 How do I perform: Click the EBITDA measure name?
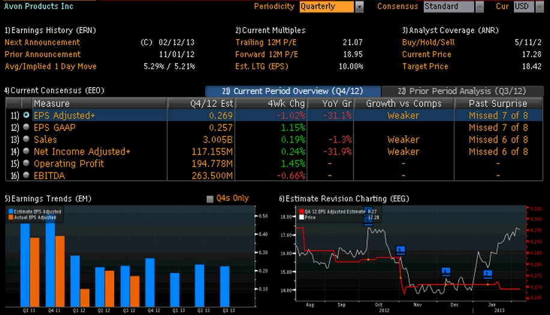49,176
